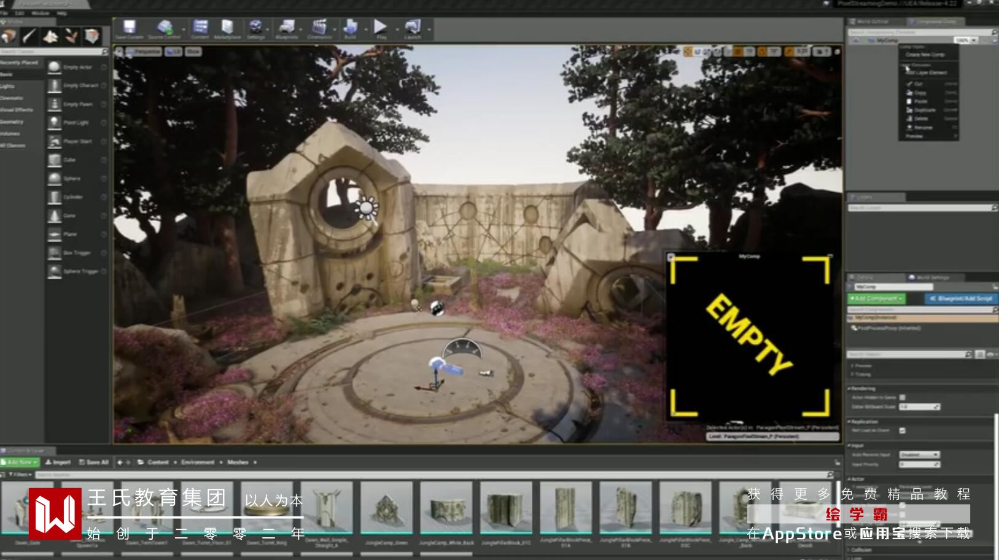The height and width of the screenshot is (560, 999).
Task: Open viewport options arrow dropdown
Action: [119, 52]
